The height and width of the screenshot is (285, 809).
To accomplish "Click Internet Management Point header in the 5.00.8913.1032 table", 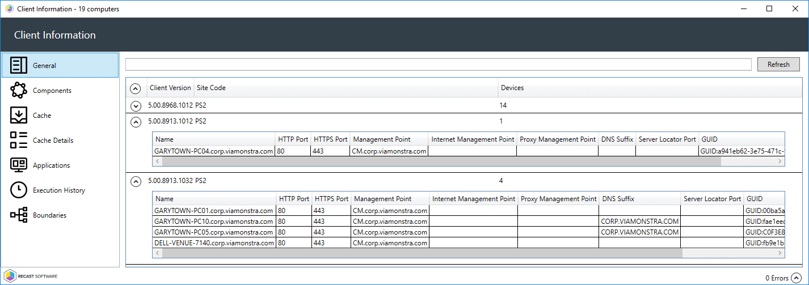I will pos(474,199).
